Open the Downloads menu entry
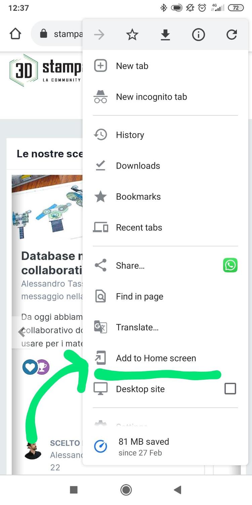252x505 pixels. pyautogui.click(x=138, y=166)
